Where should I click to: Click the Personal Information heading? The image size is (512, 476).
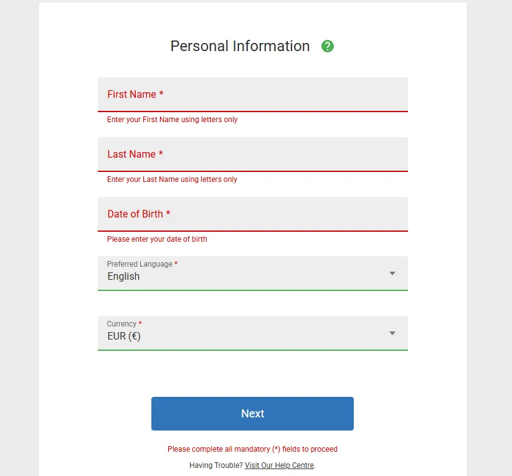[240, 46]
